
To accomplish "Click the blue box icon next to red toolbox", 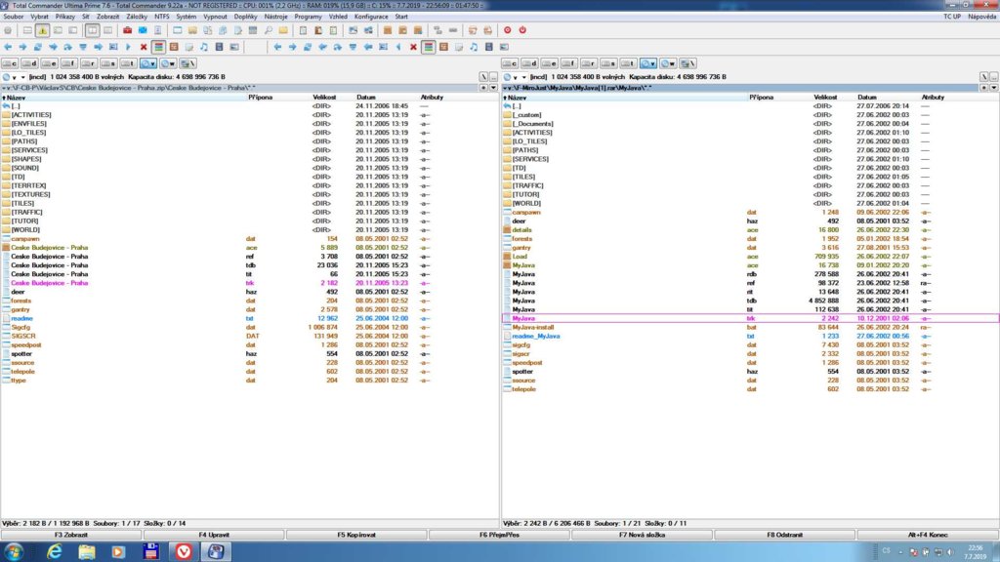I will pos(143,30).
